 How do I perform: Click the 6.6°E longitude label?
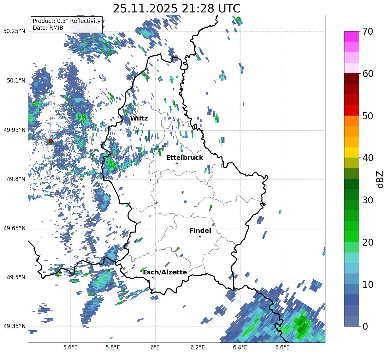click(282, 347)
